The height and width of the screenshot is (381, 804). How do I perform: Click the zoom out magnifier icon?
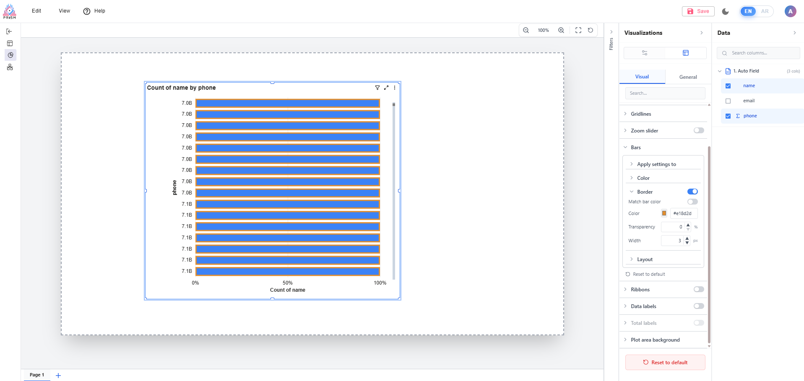point(526,30)
